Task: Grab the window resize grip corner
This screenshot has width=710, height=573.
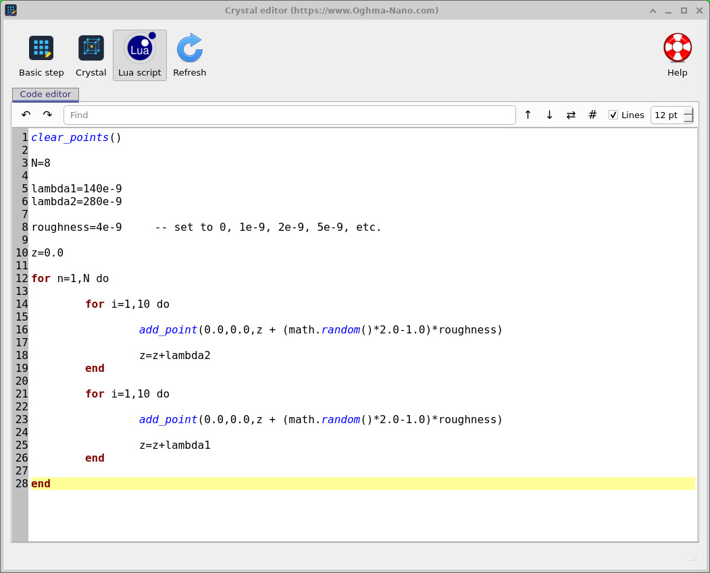Action: coord(694,558)
